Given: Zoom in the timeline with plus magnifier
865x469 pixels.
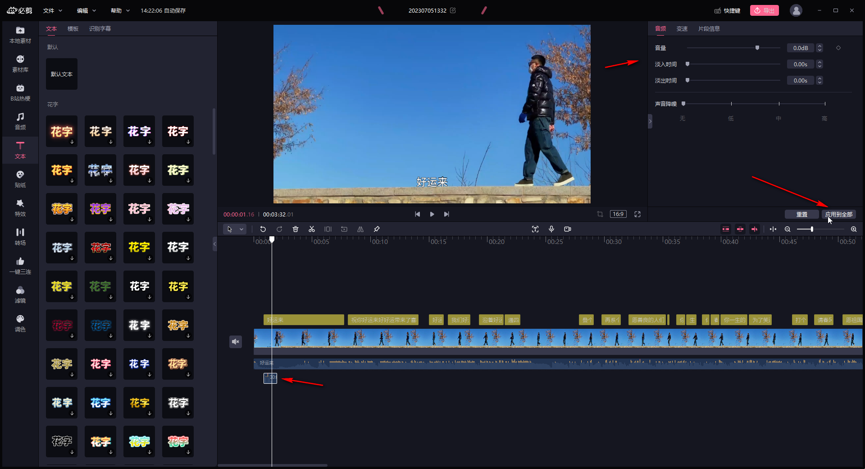Looking at the screenshot, I should pos(853,229).
